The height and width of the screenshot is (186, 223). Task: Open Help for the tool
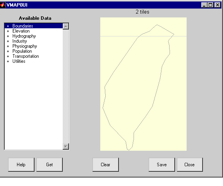pyautogui.click(x=21, y=165)
